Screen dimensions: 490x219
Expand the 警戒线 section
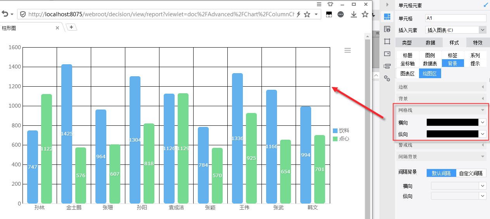(442, 145)
